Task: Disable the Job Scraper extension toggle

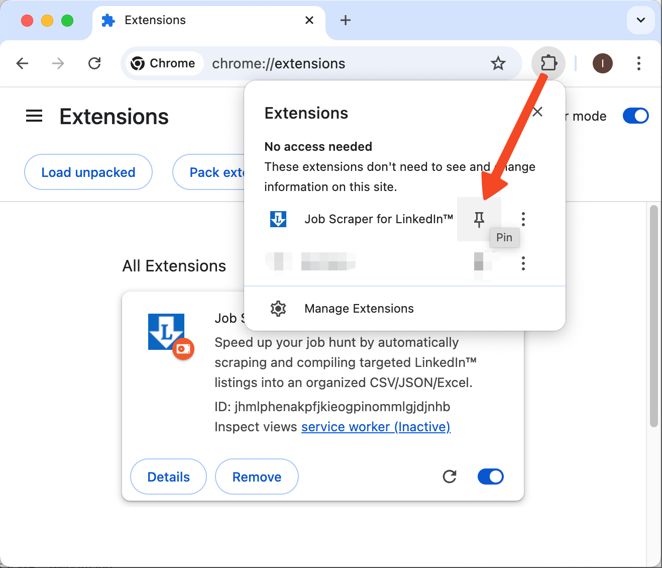Action: (x=490, y=477)
